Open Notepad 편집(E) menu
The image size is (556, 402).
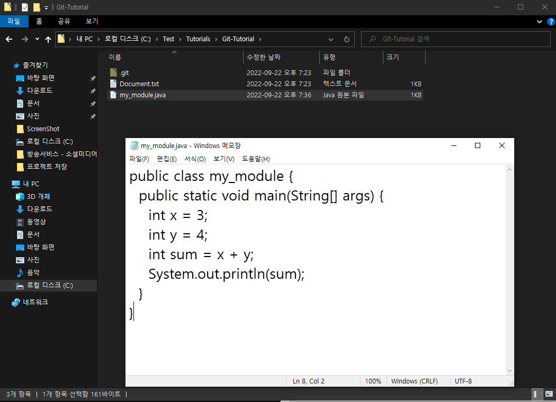click(x=167, y=159)
